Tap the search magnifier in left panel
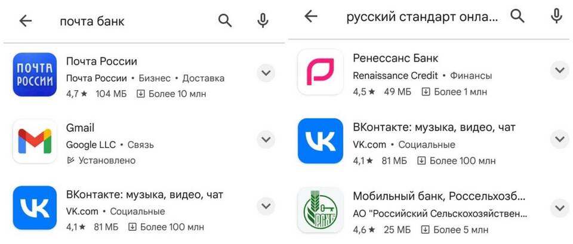This screenshot has width=573, height=244. point(225,21)
